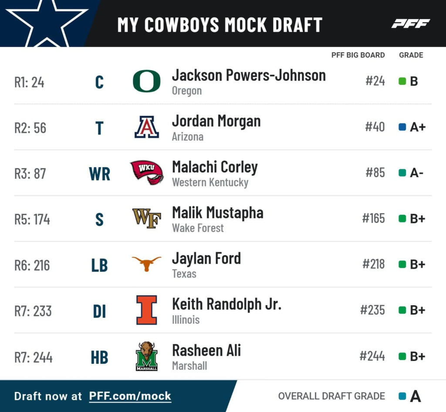Click the overall draft grade A swatch
This screenshot has width=446, height=412.
pyautogui.click(x=402, y=396)
